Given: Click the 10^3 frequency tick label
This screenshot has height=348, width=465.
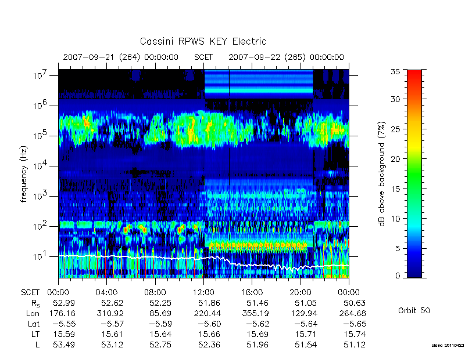Looking at the screenshot, I should pyautogui.click(x=41, y=196).
